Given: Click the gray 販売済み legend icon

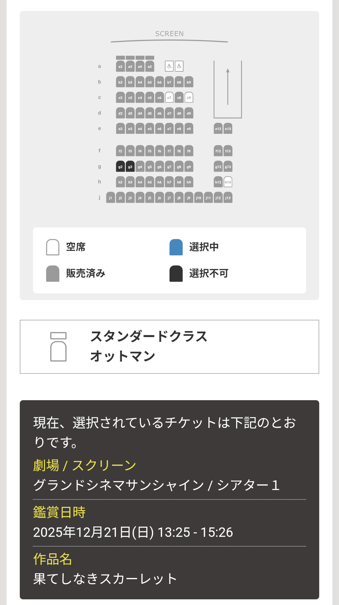Looking at the screenshot, I should tap(53, 274).
